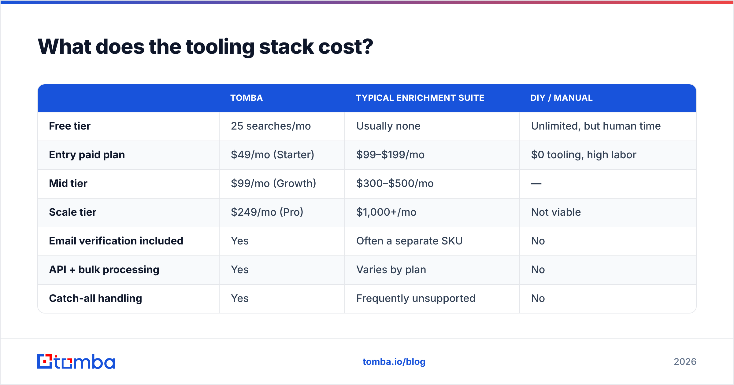
Task: Click Yes in API + bulk row
Action: [x=240, y=269]
